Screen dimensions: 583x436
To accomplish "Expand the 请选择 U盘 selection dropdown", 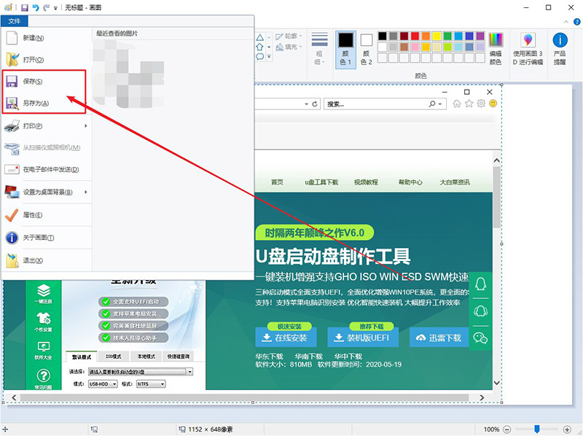I will pos(191,372).
